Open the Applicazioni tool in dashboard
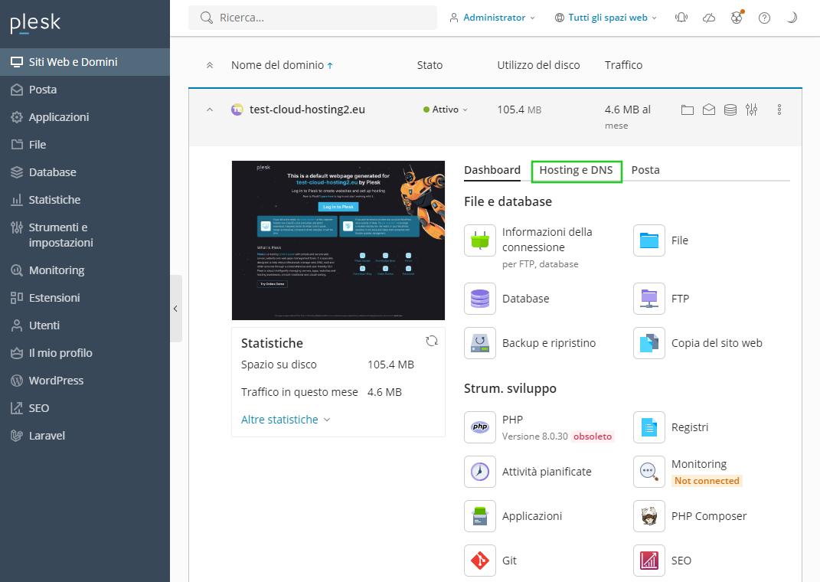Image resolution: width=820 pixels, height=582 pixels. [x=513, y=516]
